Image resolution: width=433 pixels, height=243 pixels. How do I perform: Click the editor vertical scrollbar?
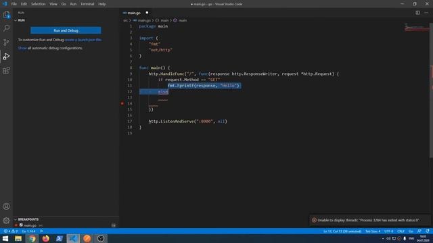coord(431,91)
